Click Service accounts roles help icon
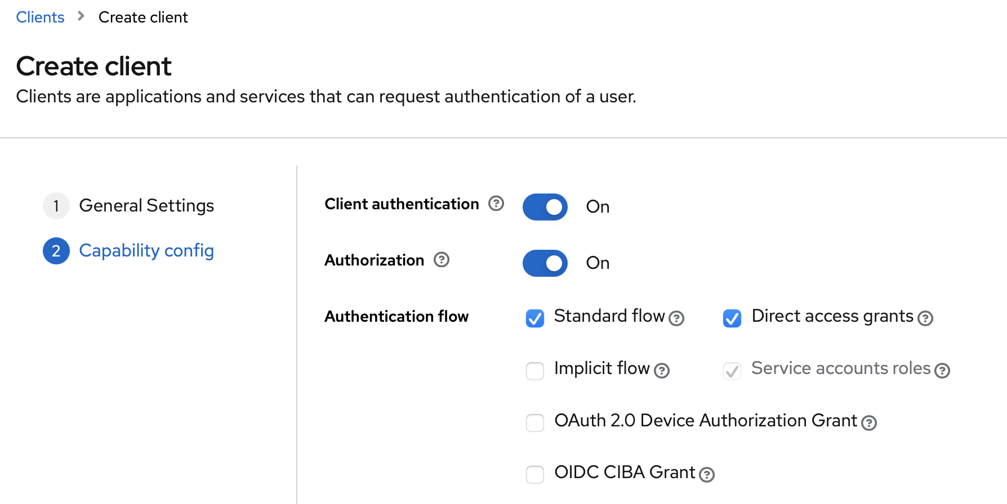The height and width of the screenshot is (504, 1007). click(x=942, y=371)
